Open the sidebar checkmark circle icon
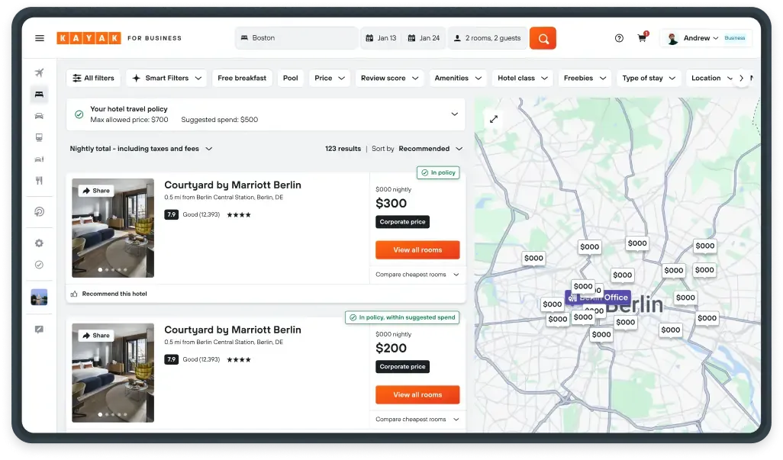 39,265
